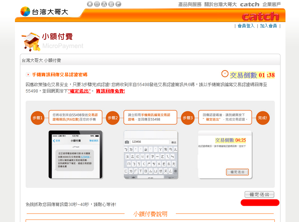299x222 pixels.
Task: Click the 完成! circle
Action: (263, 118)
